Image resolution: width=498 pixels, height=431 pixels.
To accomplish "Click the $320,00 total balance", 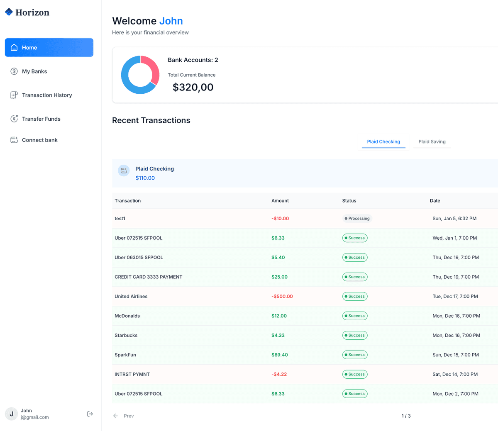I will pyautogui.click(x=193, y=87).
